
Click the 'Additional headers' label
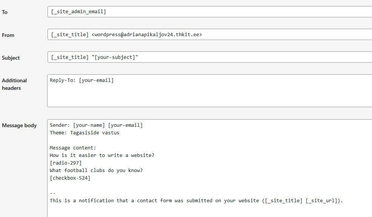(14, 84)
